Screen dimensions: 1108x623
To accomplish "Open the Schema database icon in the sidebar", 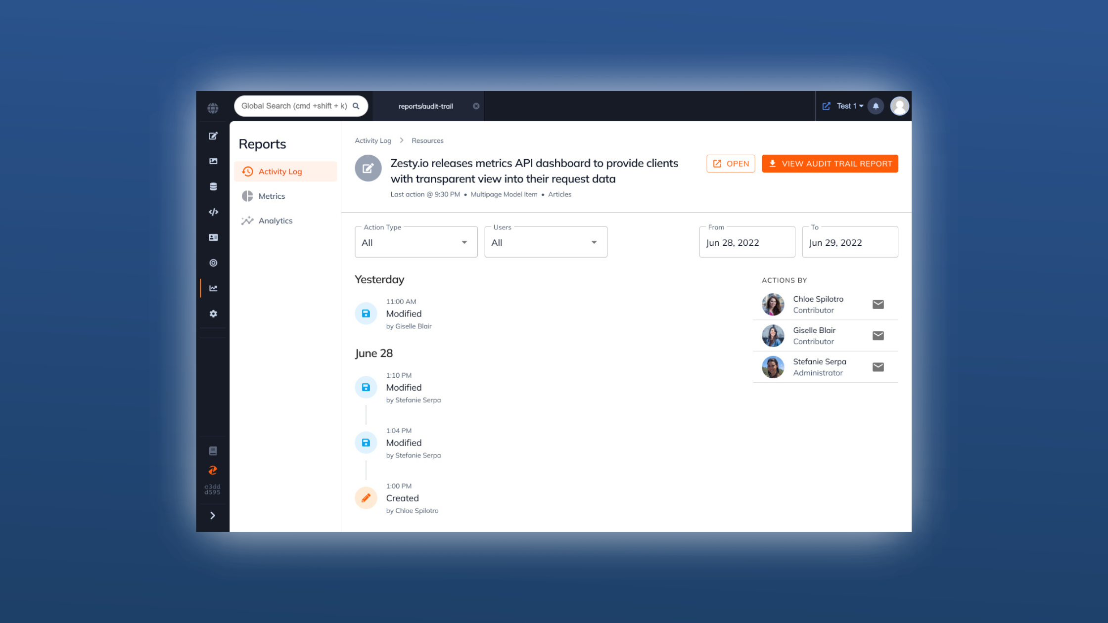I will [x=213, y=186].
